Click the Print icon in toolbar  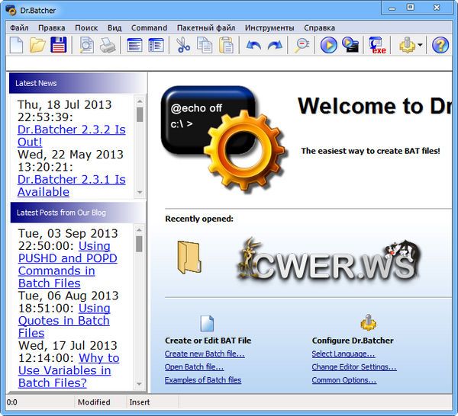point(108,46)
